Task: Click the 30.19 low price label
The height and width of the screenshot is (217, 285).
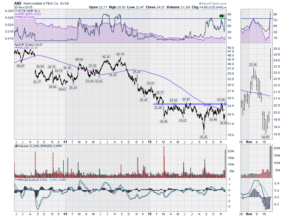Action: pyautogui.click(x=73, y=87)
